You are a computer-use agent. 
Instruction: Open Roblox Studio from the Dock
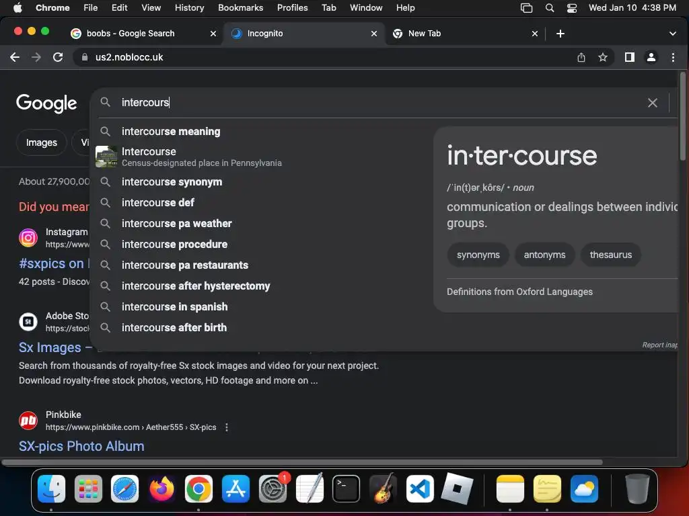click(457, 488)
